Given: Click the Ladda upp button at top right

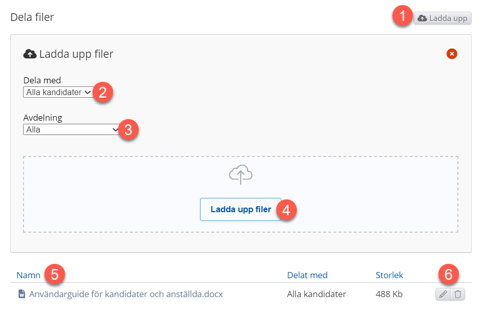Looking at the screenshot, I should point(443,18).
